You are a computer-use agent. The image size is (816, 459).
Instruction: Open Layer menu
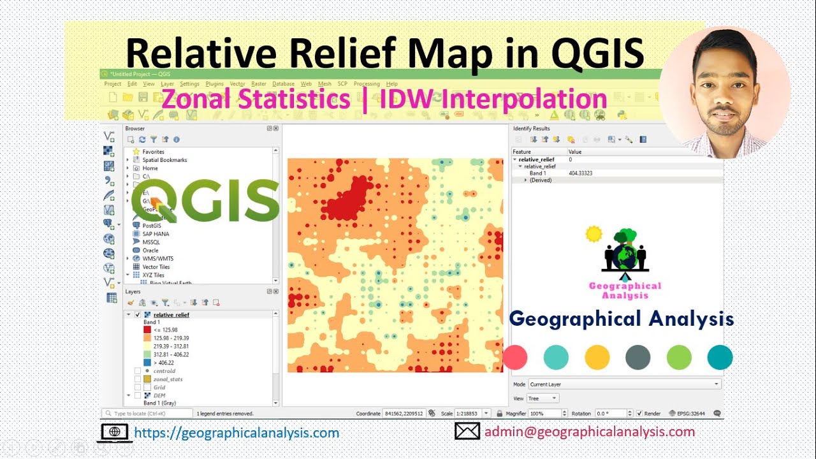(x=167, y=84)
